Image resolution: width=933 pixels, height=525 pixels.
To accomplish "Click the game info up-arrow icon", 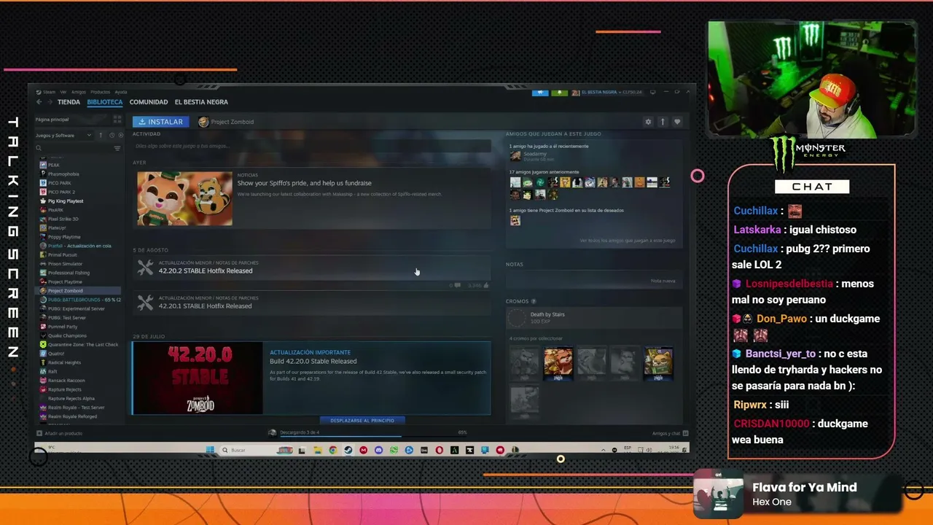I will pyautogui.click(x=663, y=122).
